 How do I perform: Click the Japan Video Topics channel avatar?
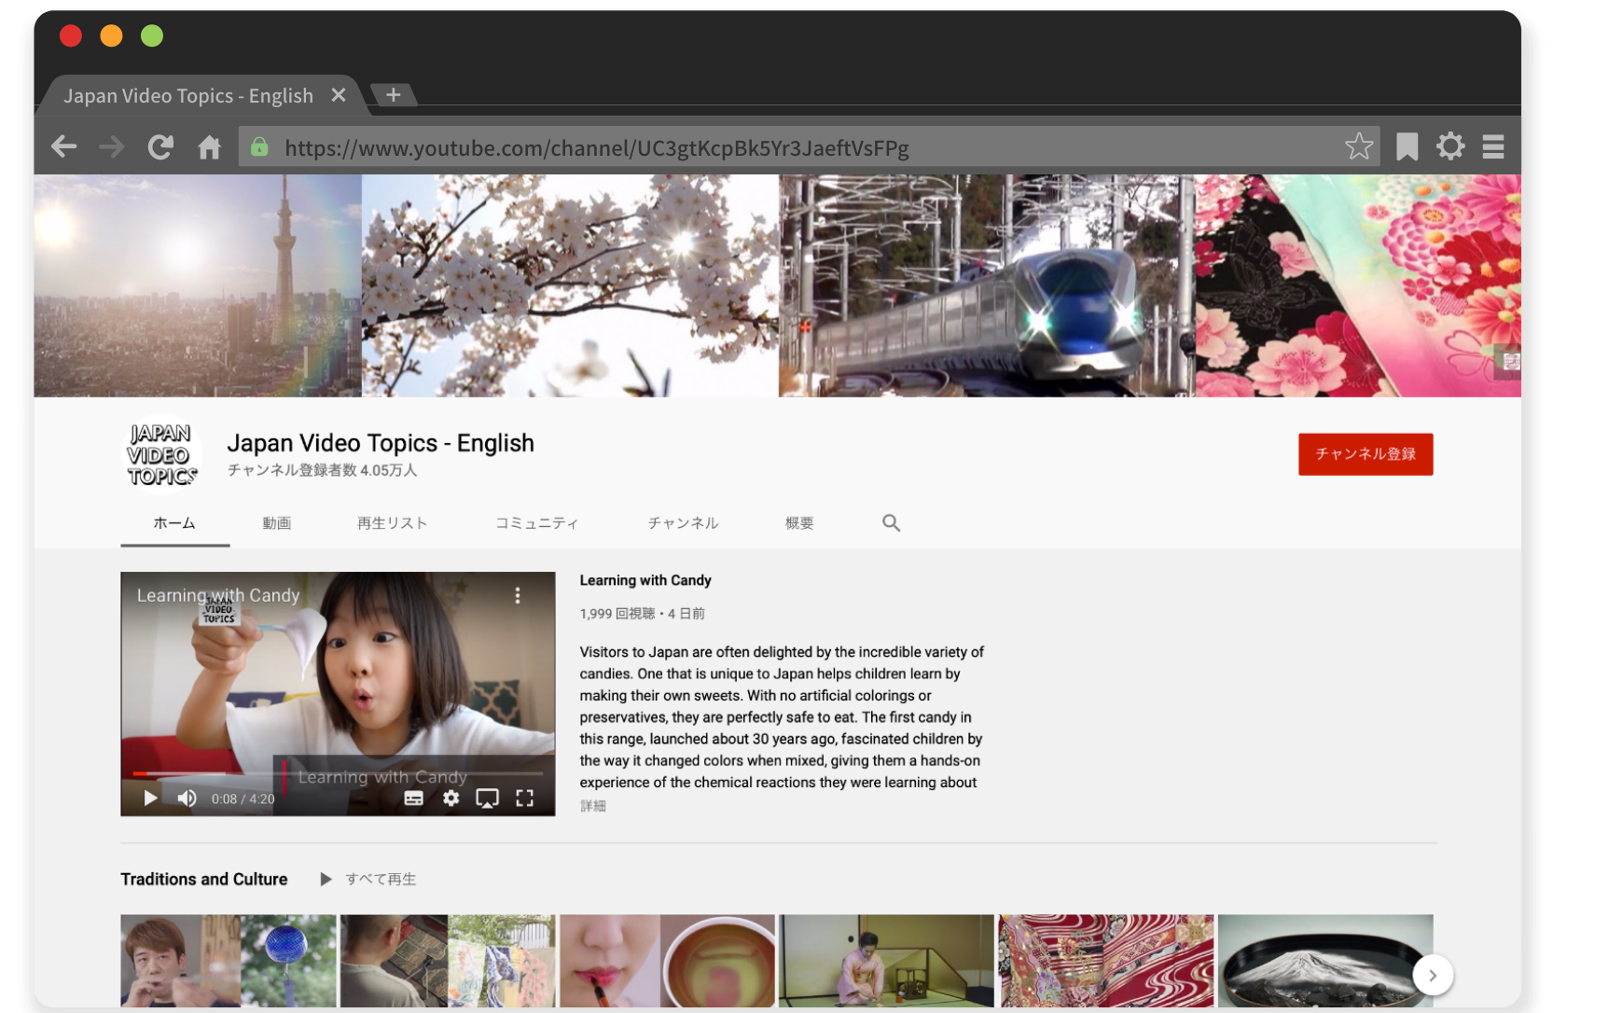point(161,455)
